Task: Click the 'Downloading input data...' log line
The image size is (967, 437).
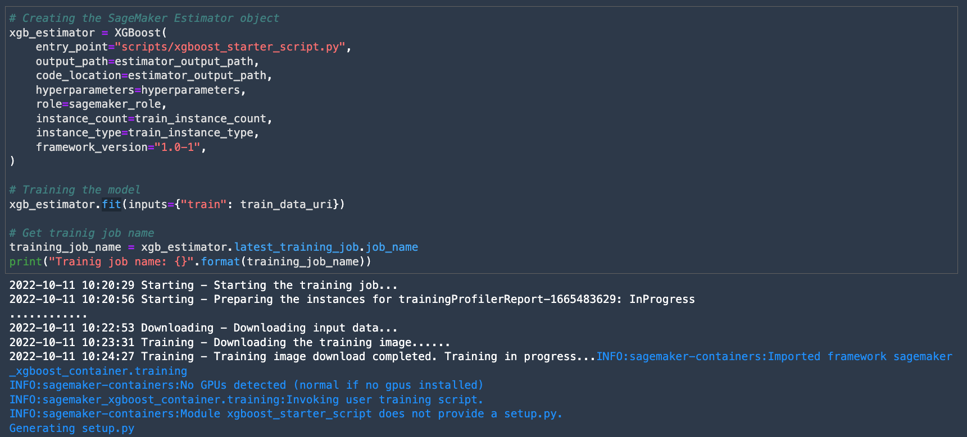Action: coord(203,328)
